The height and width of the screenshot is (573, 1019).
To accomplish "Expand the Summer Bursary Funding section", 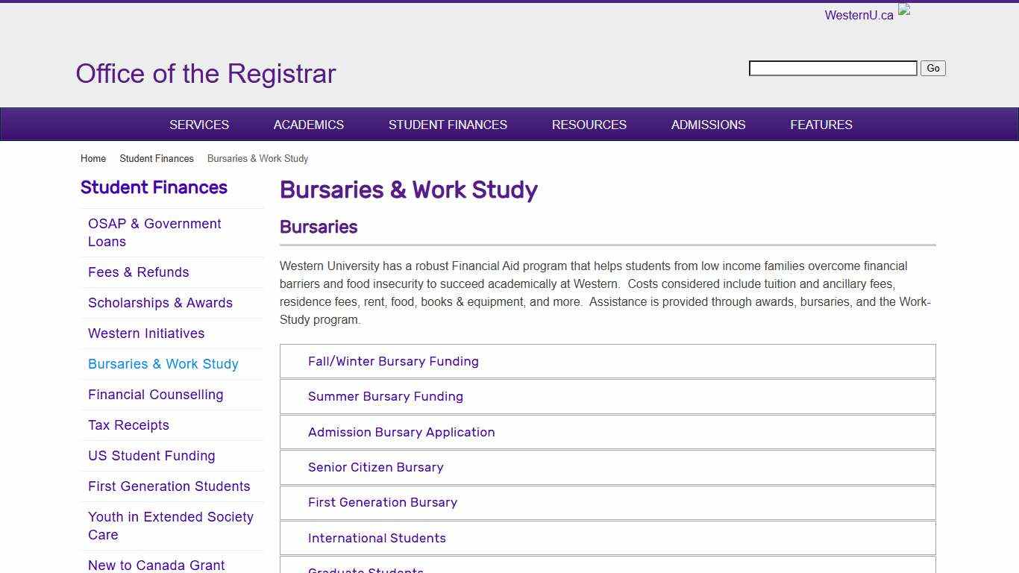I will pos(385,396).
